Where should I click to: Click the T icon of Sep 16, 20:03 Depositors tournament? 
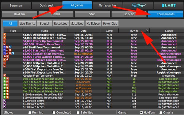pyautogui.click(x=5, y=34)
